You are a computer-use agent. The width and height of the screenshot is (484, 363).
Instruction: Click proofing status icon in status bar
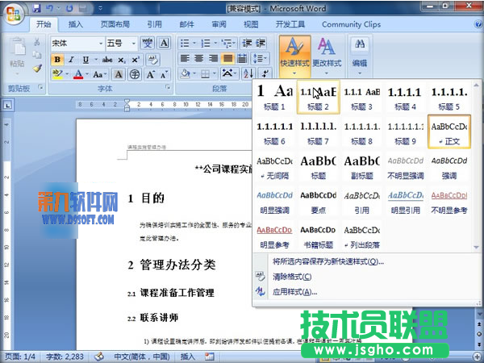(x=99, y=357)
